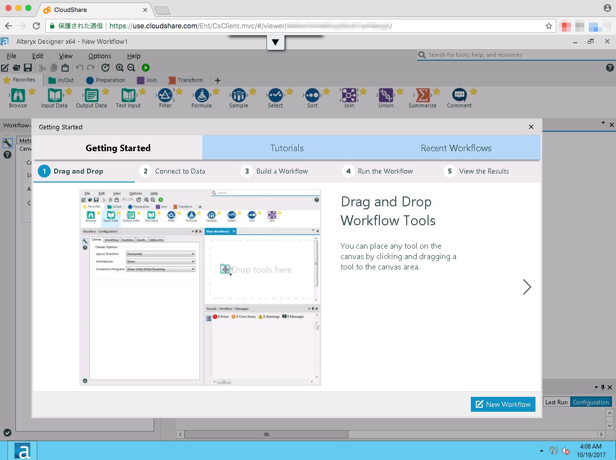The image size is (616, 460).
Task: Switch to the Tutorials tab
Action: [x=287, y=148]
